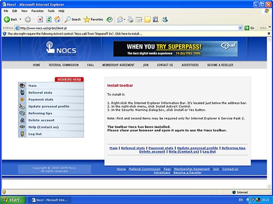Open CONTACT US navigation link
273x204 pixels.
click(x=165, y=65)
